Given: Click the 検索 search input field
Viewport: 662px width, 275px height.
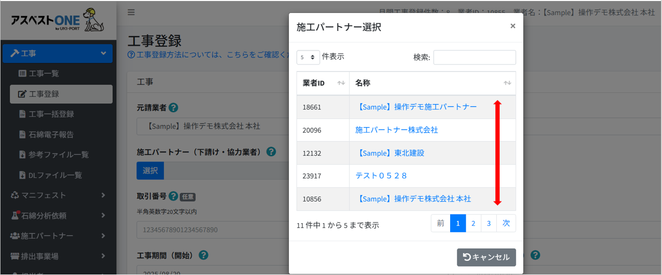Looking at the screenshot, I should click(x=474, y=57).
